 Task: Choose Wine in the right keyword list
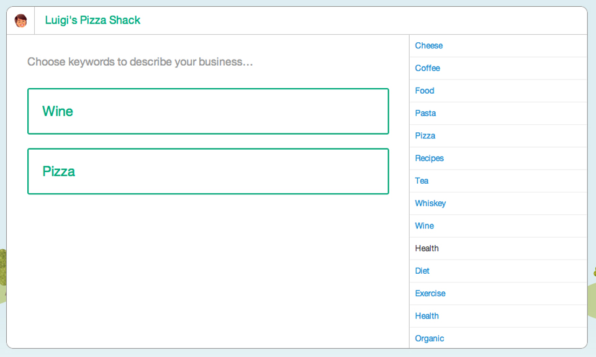(498, 226)
